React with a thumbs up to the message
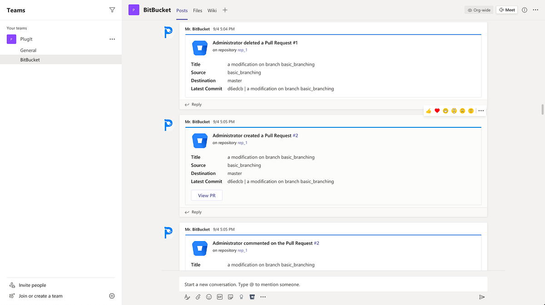This screenshot has width=545, height=305. pos(428,110)
